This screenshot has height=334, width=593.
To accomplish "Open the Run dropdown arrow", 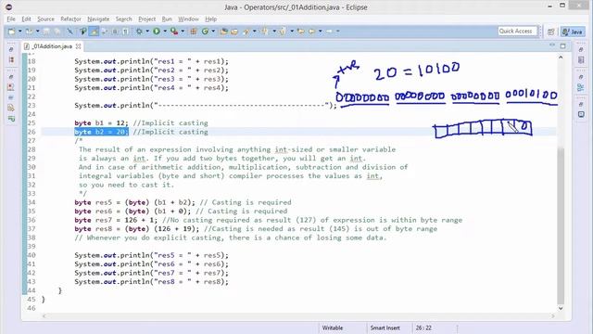I will pos(165,32).
